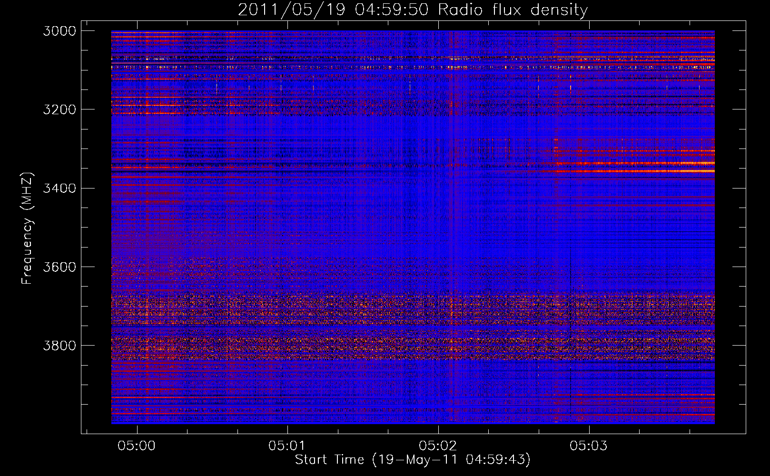The image size is (770, 476).
Task: Click the 05:03 time tick label
Action: click(589, 446)
